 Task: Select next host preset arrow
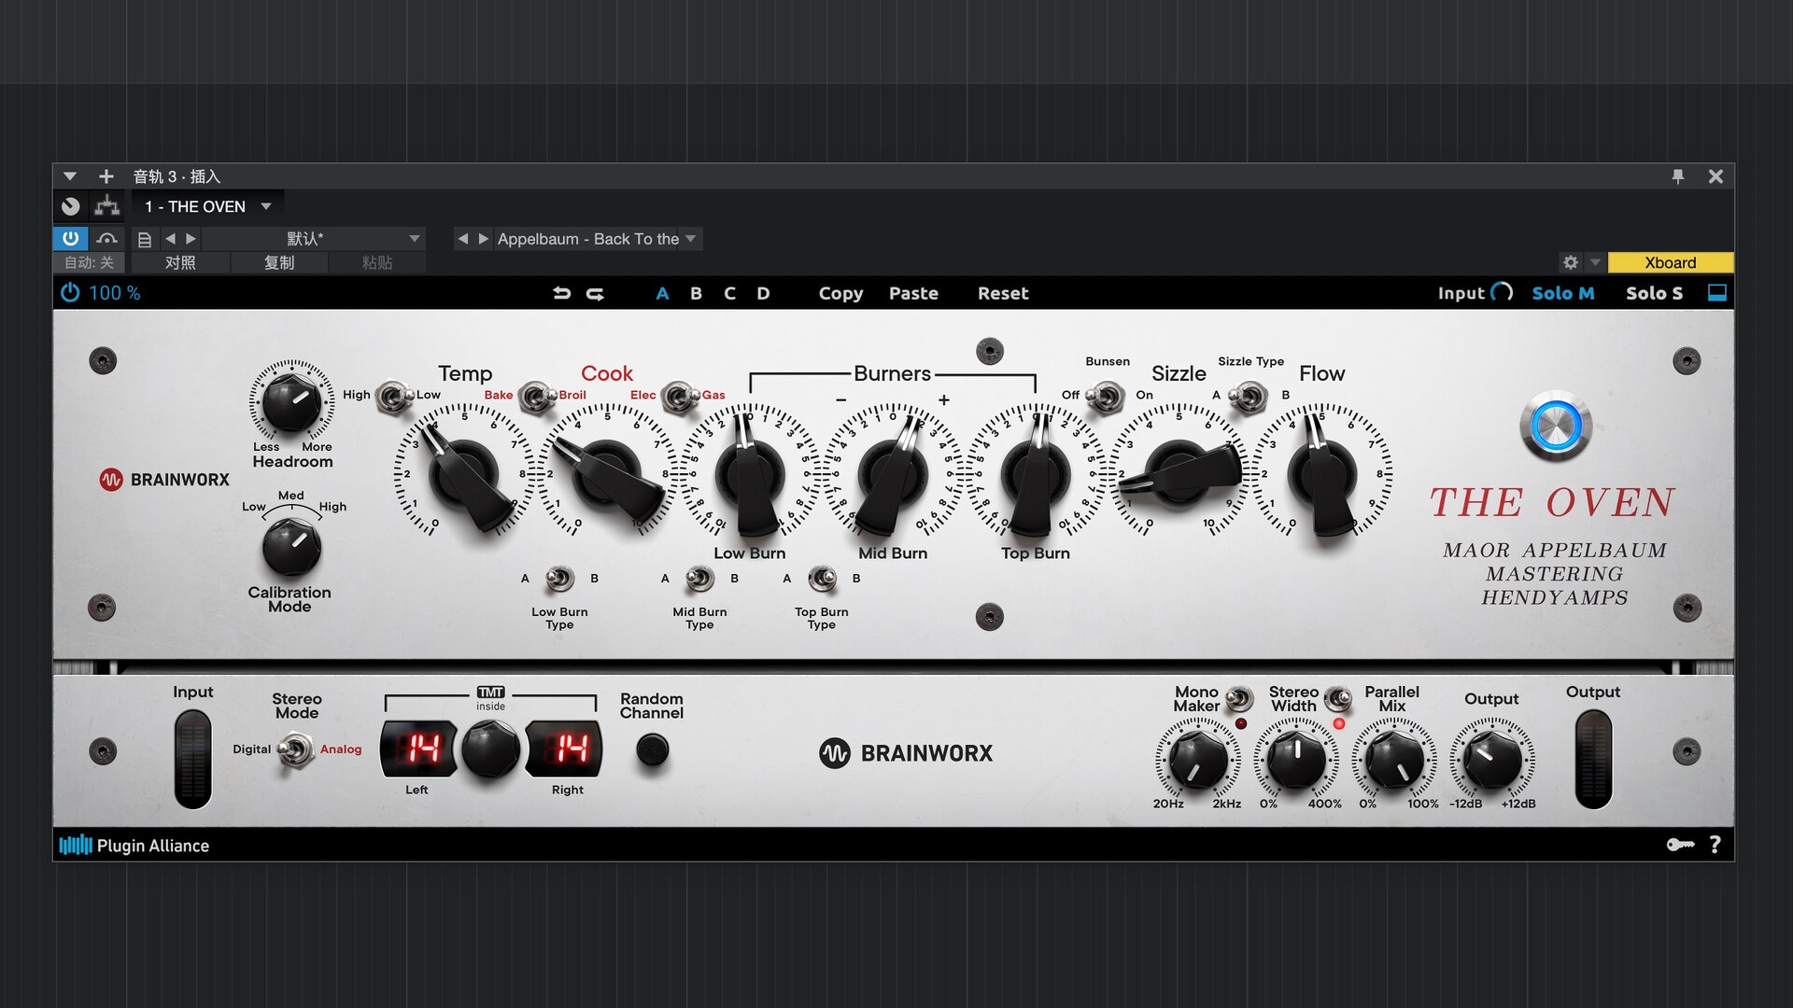coord(191,239)
